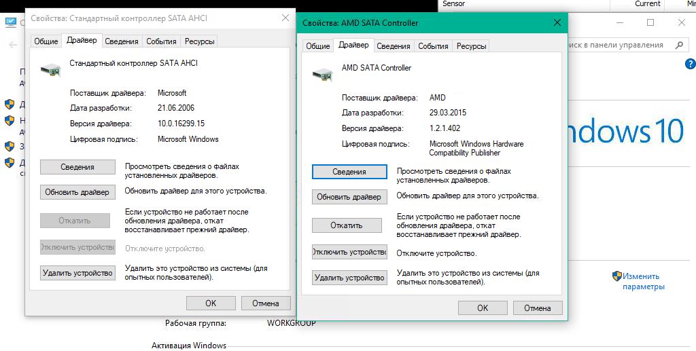Viewport: 696px width, 351px height.
Task: Click the WORKGROUP value text
Action: pyautogui.click(x=291, y=323)
